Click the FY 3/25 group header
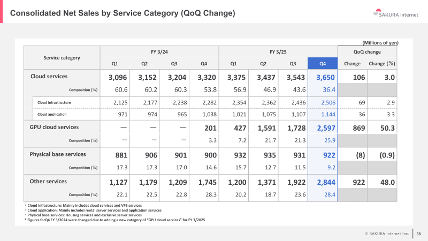The image size is (428, 241). coord(278,51)
